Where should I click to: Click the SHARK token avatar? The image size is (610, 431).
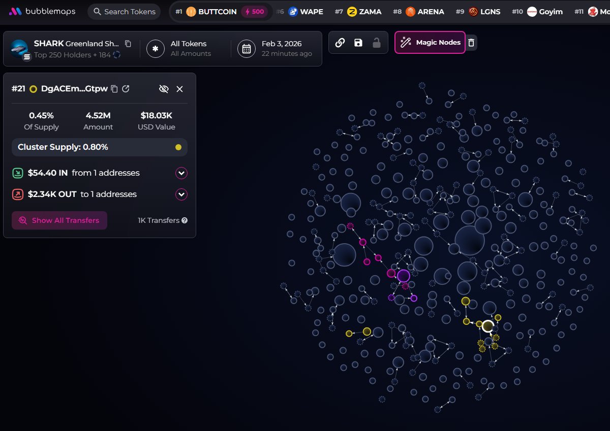19,48
